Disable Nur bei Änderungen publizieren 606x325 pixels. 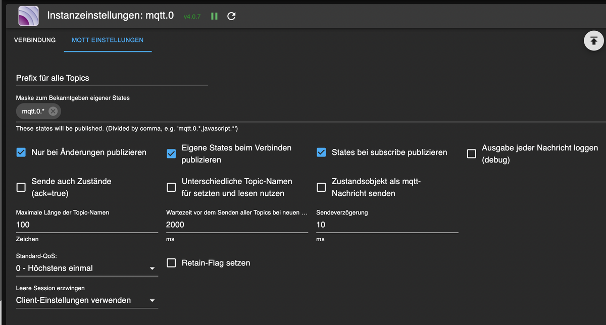pyautogui.click(x=21, y=152)
